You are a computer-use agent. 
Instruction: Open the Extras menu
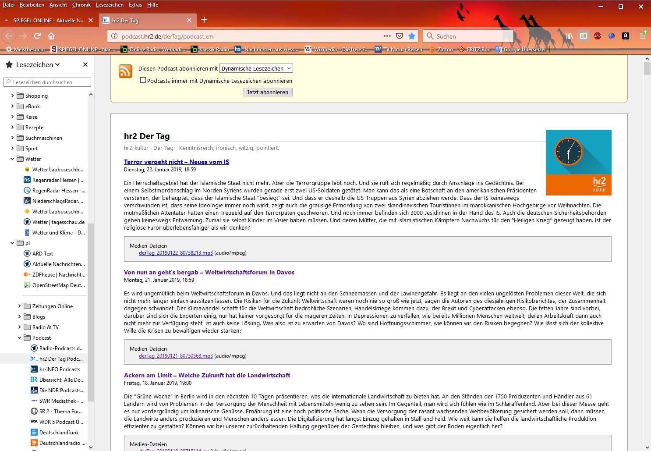(135, 5)
